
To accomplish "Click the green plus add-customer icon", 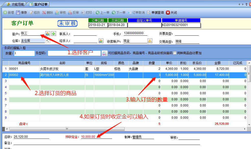I will pos(54,33).
